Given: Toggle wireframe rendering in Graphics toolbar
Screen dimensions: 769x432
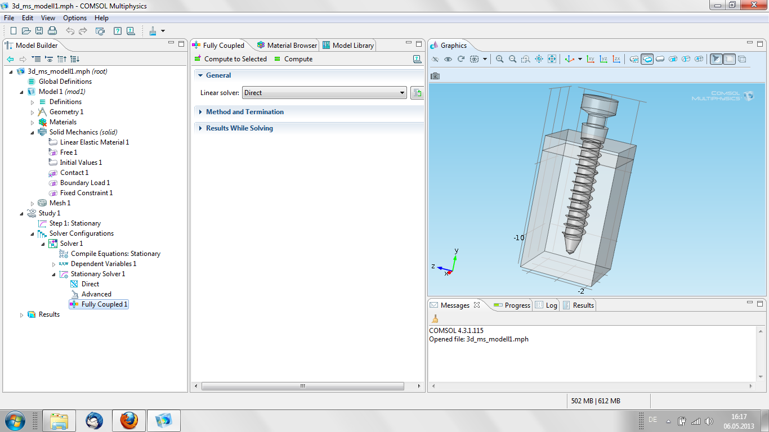Looking at the screenshot, I should (x=742, y=59).
